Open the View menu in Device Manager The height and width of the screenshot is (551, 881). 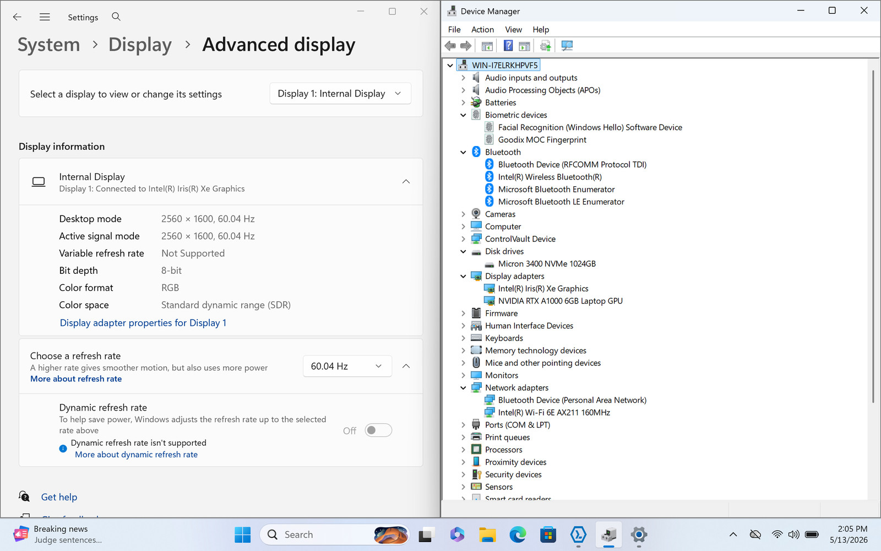point(513,30)
